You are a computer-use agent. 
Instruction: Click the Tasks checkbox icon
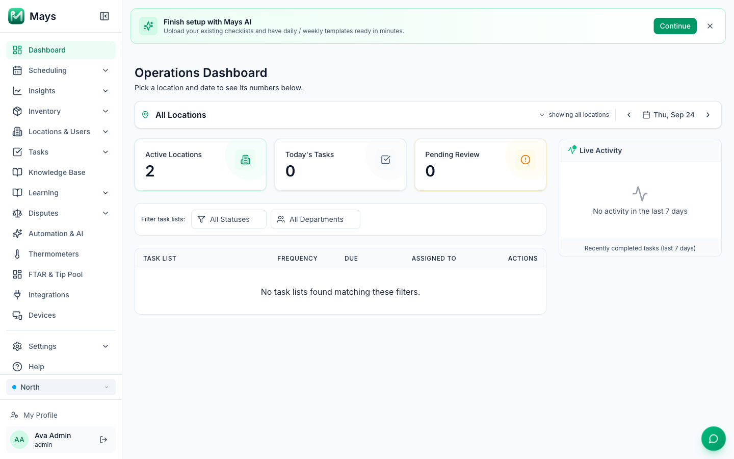[x=17, y=152]
